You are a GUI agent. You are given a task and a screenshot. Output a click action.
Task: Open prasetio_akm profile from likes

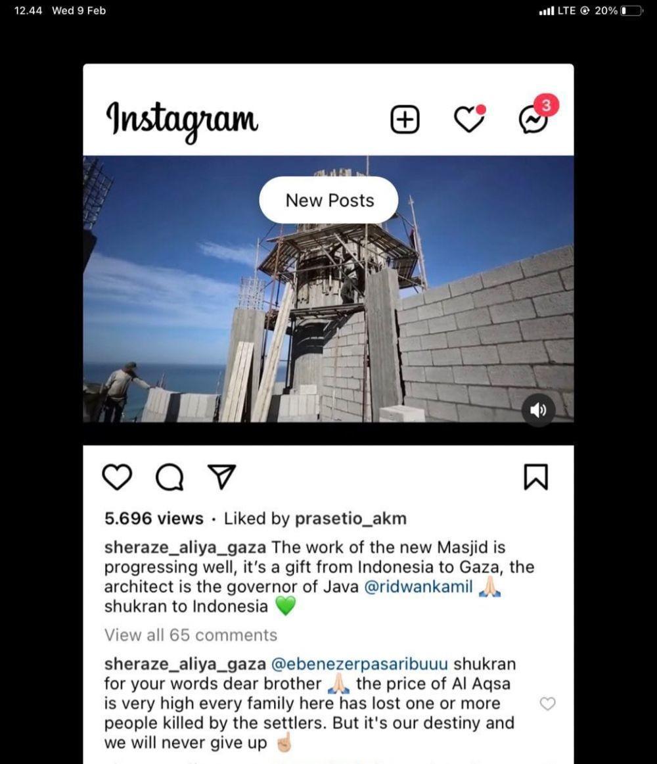[x=351, y=518]
